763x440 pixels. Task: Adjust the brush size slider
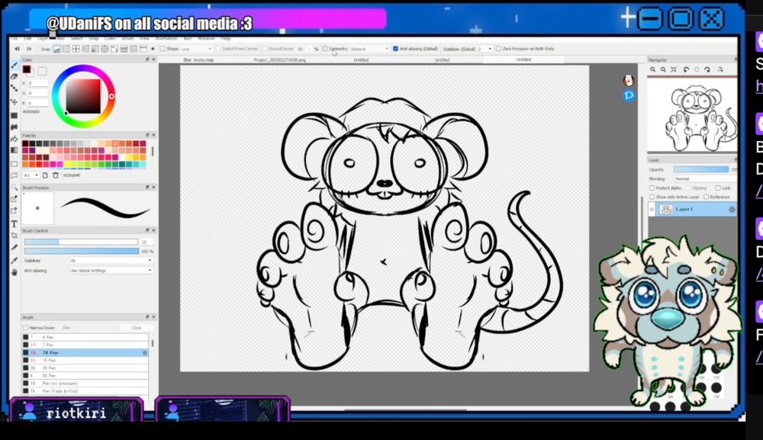[81, 242]
